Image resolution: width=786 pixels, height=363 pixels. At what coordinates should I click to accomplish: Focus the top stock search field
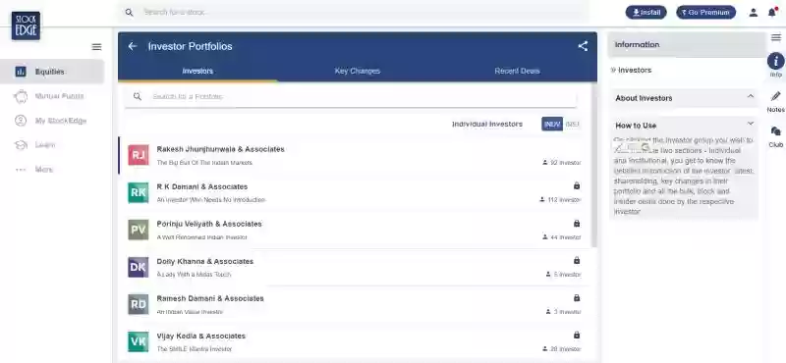353,13
